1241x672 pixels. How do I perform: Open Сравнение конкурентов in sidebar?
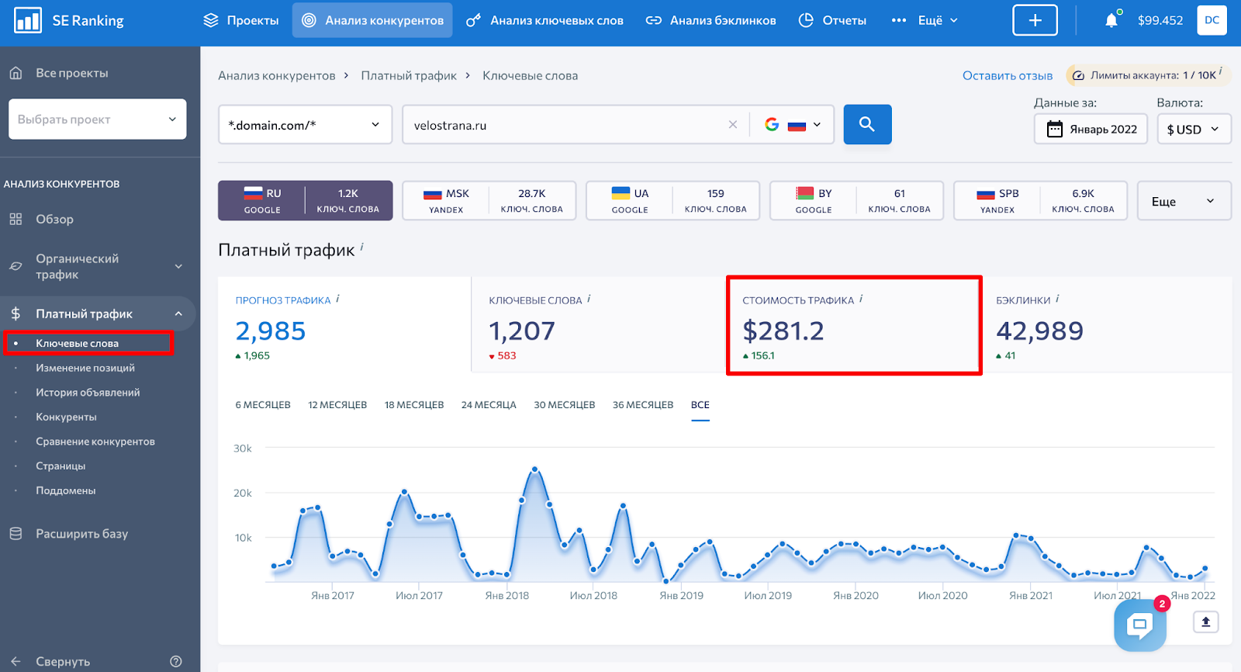click(95, 442)
